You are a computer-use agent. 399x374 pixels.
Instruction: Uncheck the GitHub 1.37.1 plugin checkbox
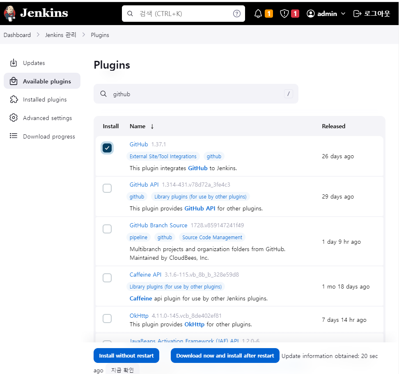coord(107,148)
